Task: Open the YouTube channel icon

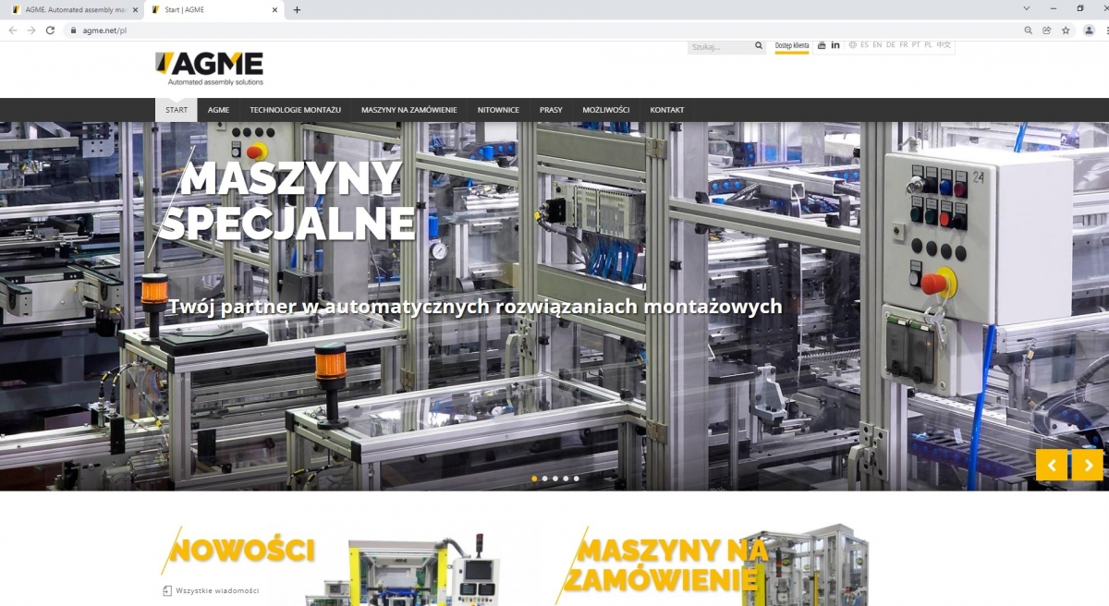Action: tap(823, 45)
